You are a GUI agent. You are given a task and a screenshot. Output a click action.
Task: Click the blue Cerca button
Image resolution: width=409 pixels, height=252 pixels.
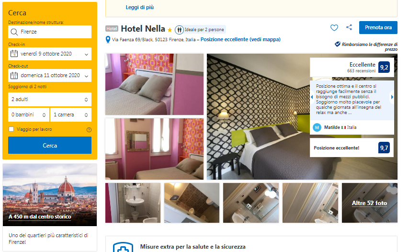(50, 145)
